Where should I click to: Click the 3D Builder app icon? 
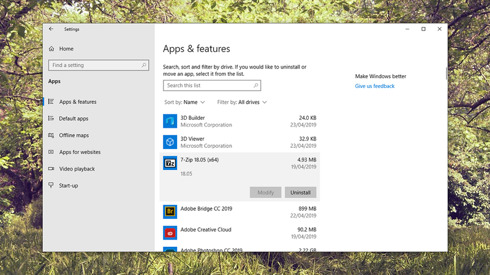click(170, 121)
